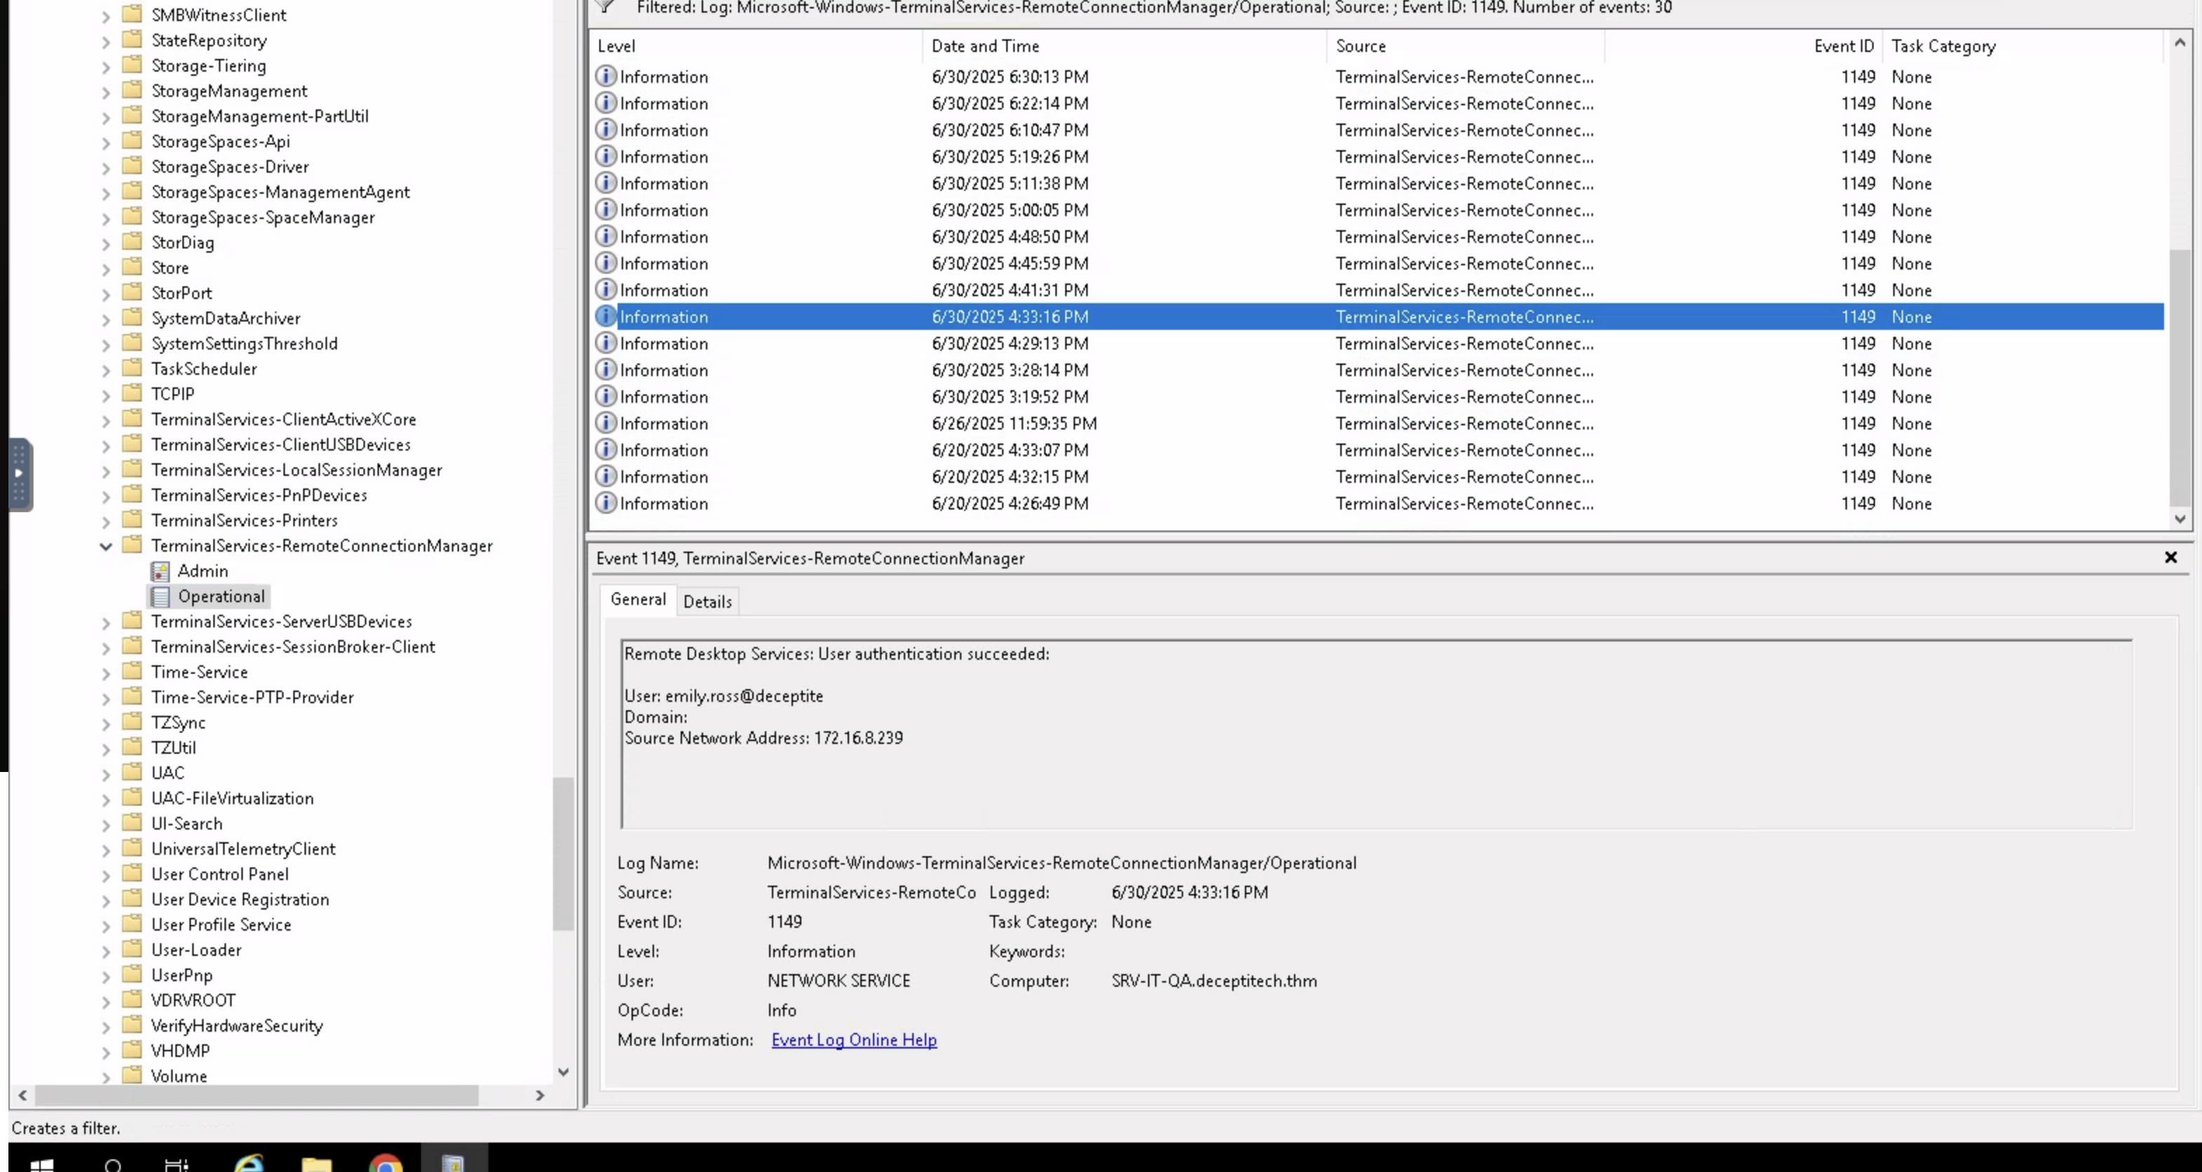
Task: Click the Operational log icon
Action: (x=160, y=597)
